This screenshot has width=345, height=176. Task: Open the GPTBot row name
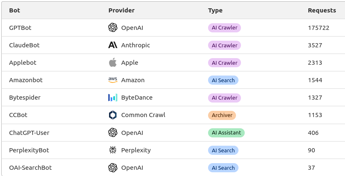pos(20,28)
